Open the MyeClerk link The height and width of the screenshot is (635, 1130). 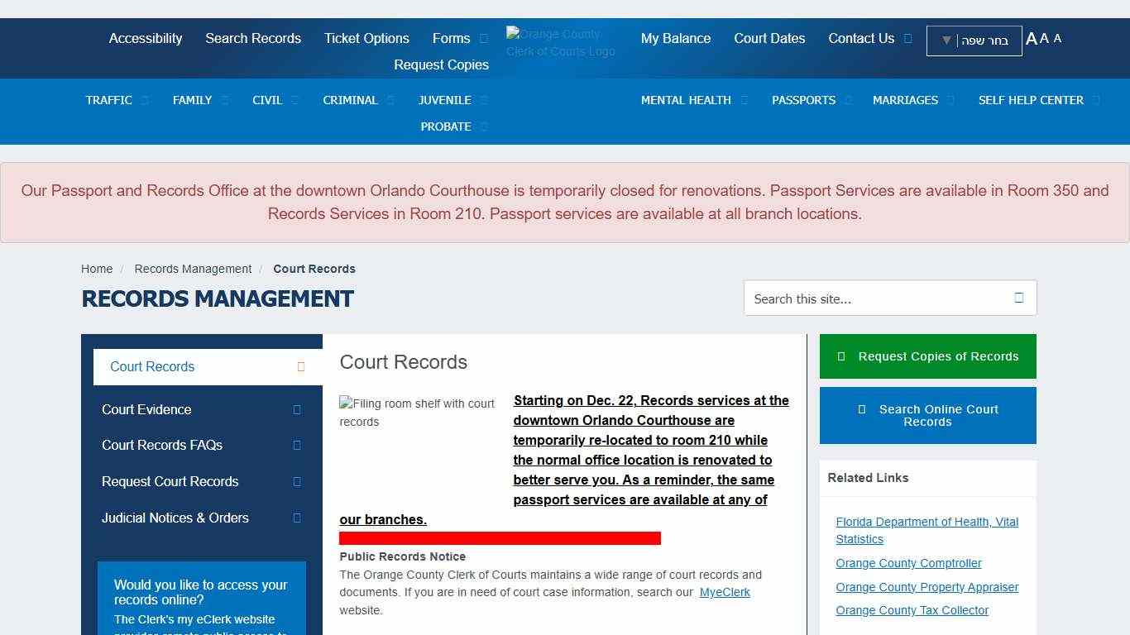coord(725,592)
